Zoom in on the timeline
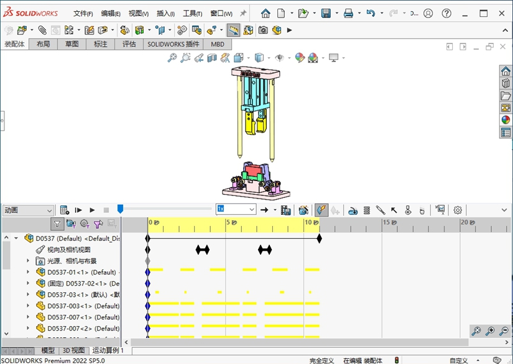 click(x=490, y=331)
